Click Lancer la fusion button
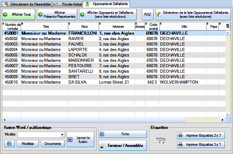The image size is (233, 154). point(80,139)
